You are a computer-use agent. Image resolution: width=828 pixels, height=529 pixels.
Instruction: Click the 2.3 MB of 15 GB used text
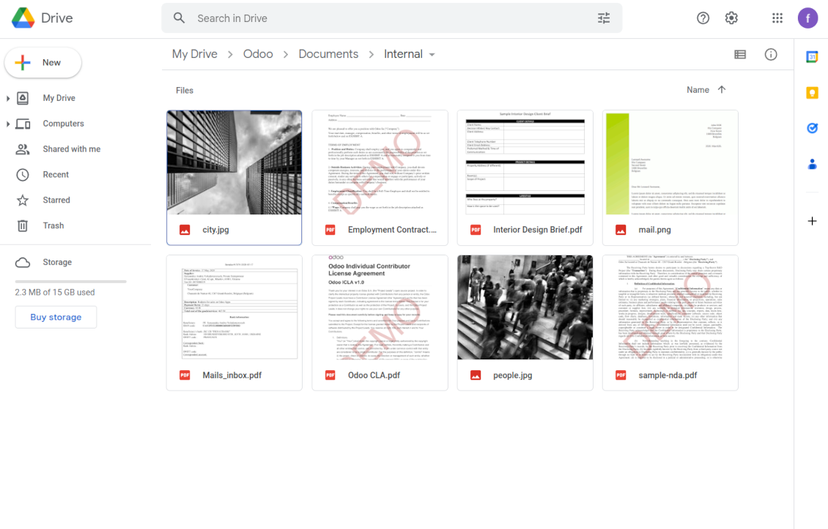55,292
